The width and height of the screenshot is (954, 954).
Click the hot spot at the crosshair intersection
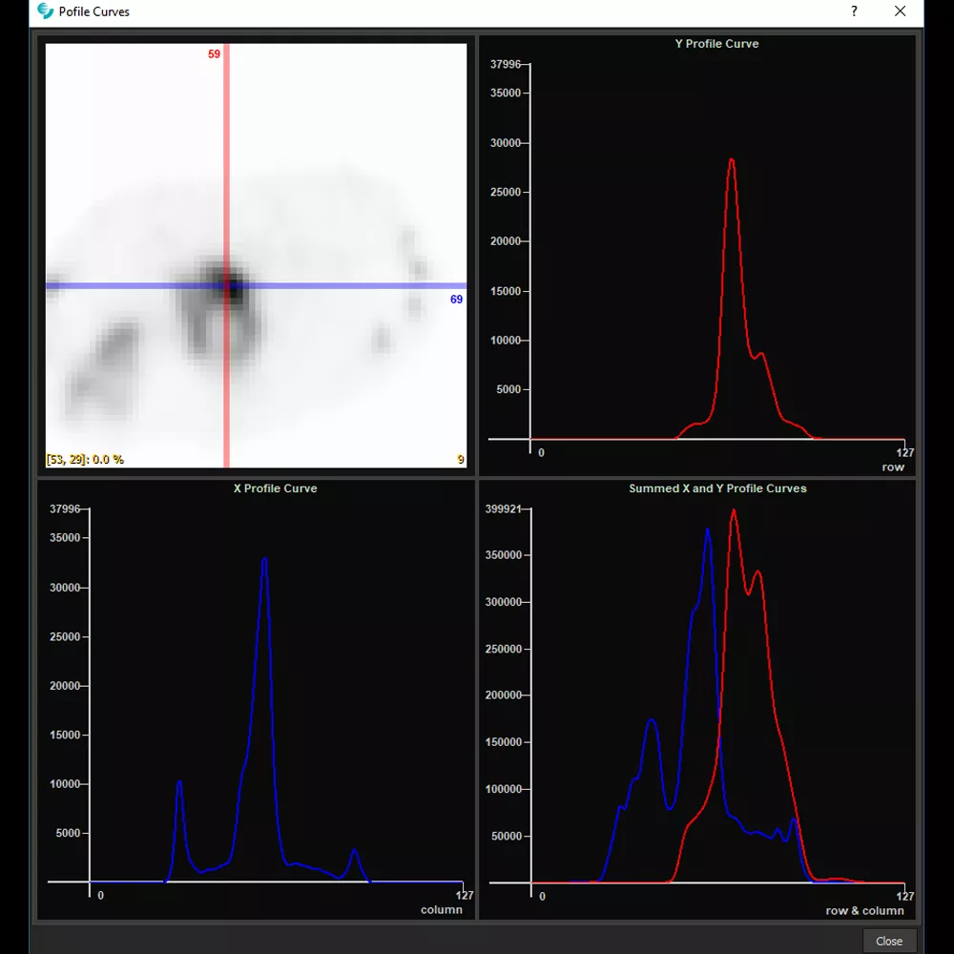point(228,286)
